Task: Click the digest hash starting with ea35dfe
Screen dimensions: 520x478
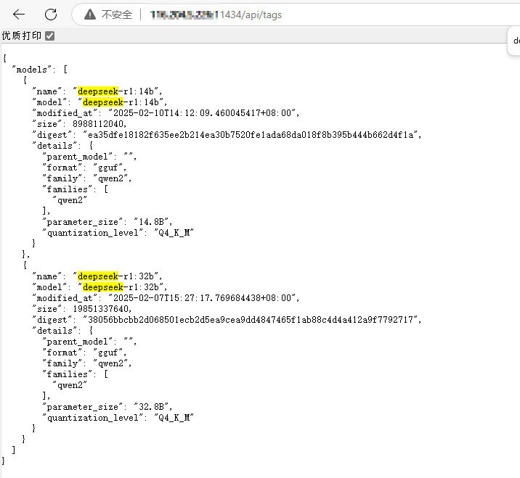Action: click(251, 134)
